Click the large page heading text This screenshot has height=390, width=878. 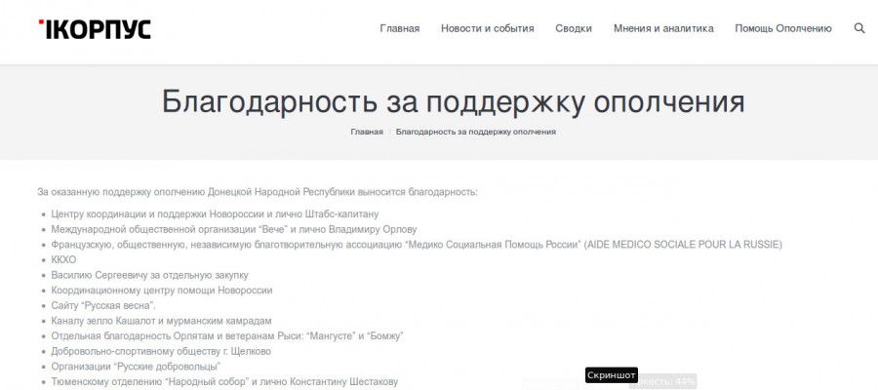(453, 101)
